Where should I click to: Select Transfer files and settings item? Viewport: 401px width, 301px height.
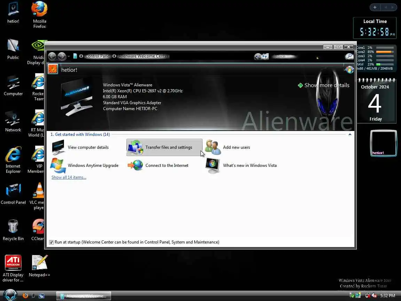coord(164,147)
